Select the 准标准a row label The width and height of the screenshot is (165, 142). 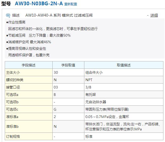click(x=29, y=117)
